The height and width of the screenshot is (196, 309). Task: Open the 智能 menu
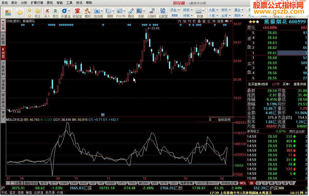tap(59, 3)
